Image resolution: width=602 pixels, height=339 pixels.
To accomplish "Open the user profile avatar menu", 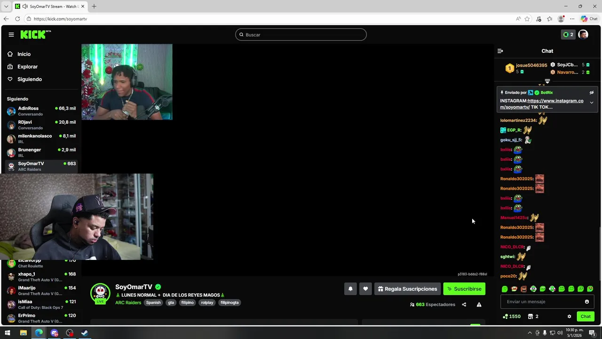I will (583, 34).
